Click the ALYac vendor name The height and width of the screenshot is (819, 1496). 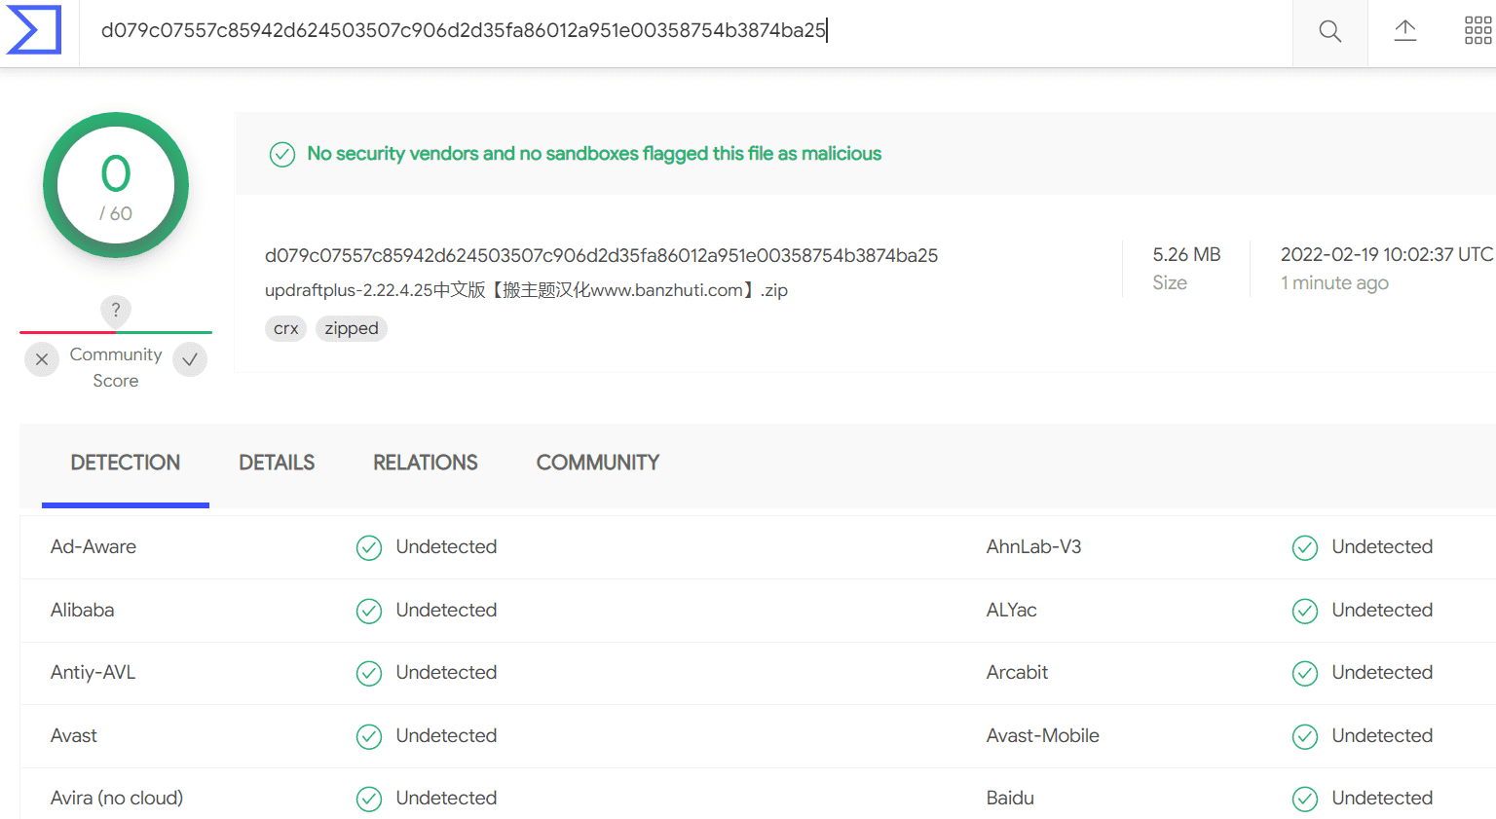[1012, 611]
